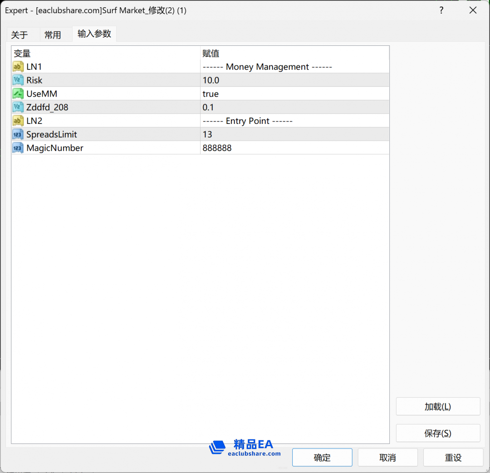Viewport: 490px width, 473px height.
Task: Select the UseMM value true cell
Action: coord(294,94)
